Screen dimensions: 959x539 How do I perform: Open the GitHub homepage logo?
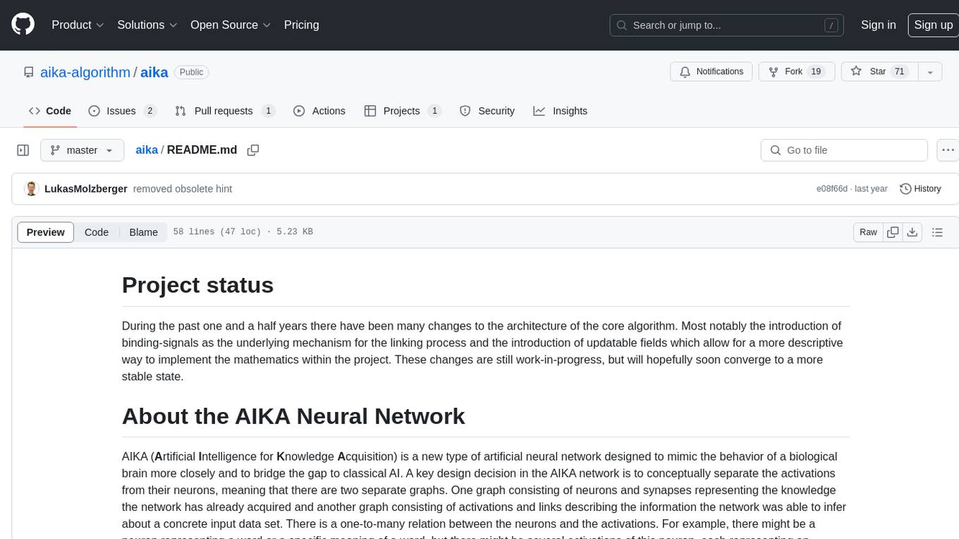(23, 25)
